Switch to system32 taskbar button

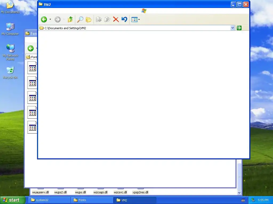[x=50, y=200]
